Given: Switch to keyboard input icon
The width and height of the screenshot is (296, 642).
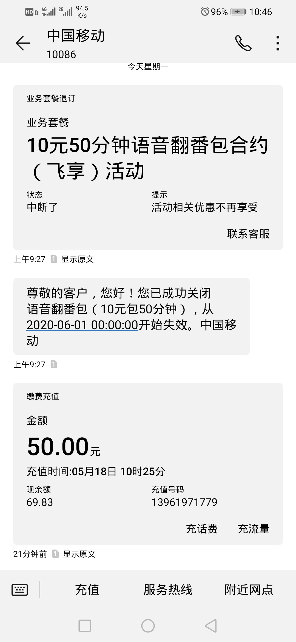Looking at the screenshot, I should click(x=20, y=590).
